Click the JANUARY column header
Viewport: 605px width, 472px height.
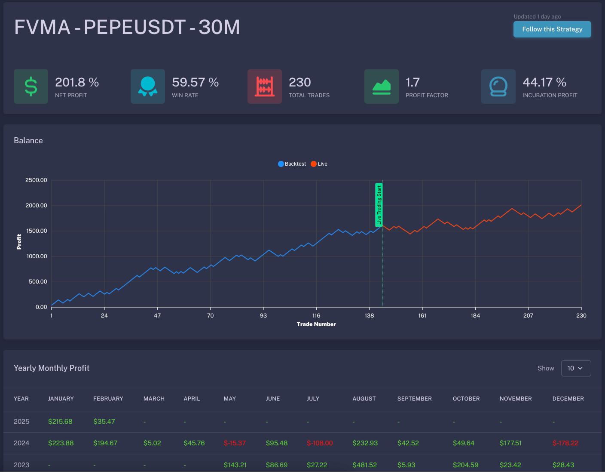[61, 399]
